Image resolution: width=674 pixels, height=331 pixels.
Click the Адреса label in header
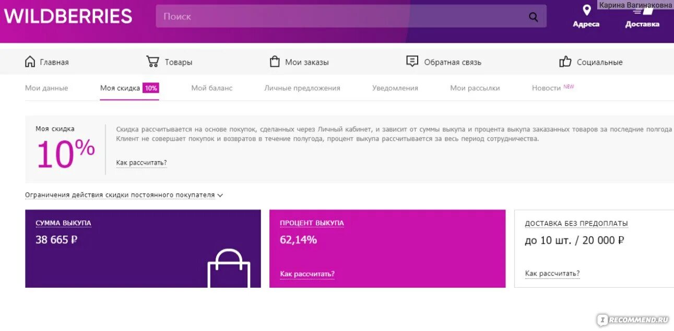coord(586,24)
